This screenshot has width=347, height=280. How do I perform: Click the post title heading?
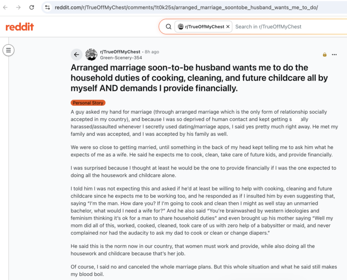[199, 78]
